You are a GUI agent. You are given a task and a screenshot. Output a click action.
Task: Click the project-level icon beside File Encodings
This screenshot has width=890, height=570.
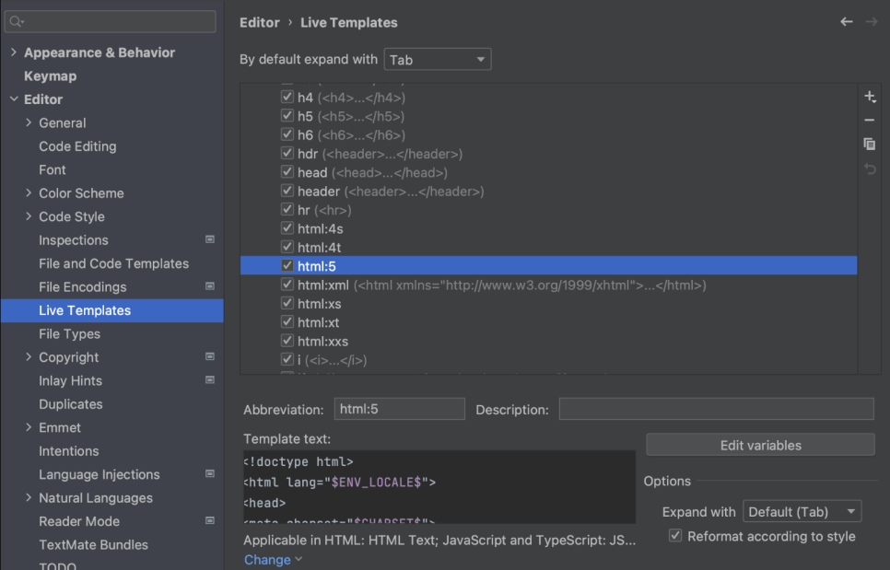(x=210, y=287)
